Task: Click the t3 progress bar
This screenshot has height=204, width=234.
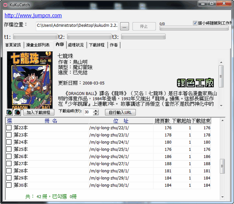Action: click(x=143, y=37)
